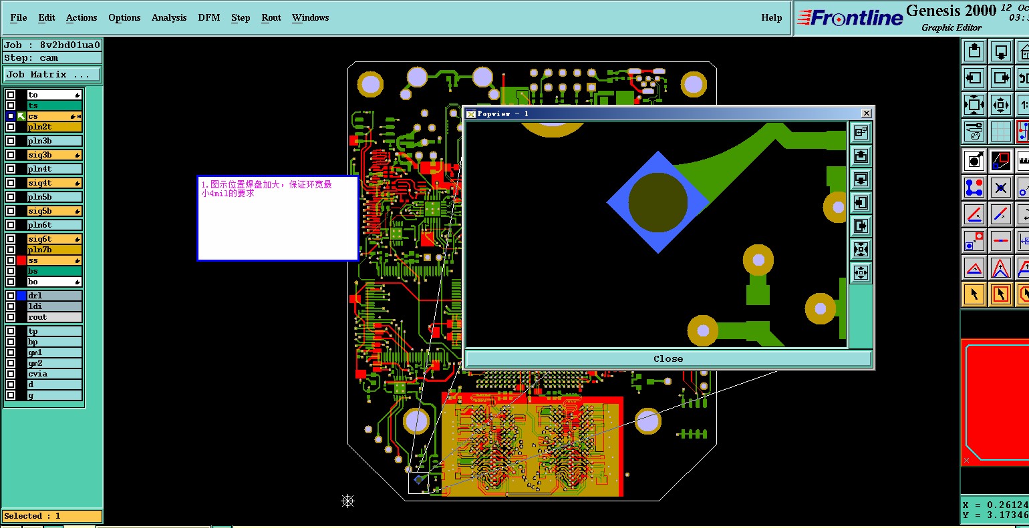Click the Job Matrix button

tap(52, 74)
